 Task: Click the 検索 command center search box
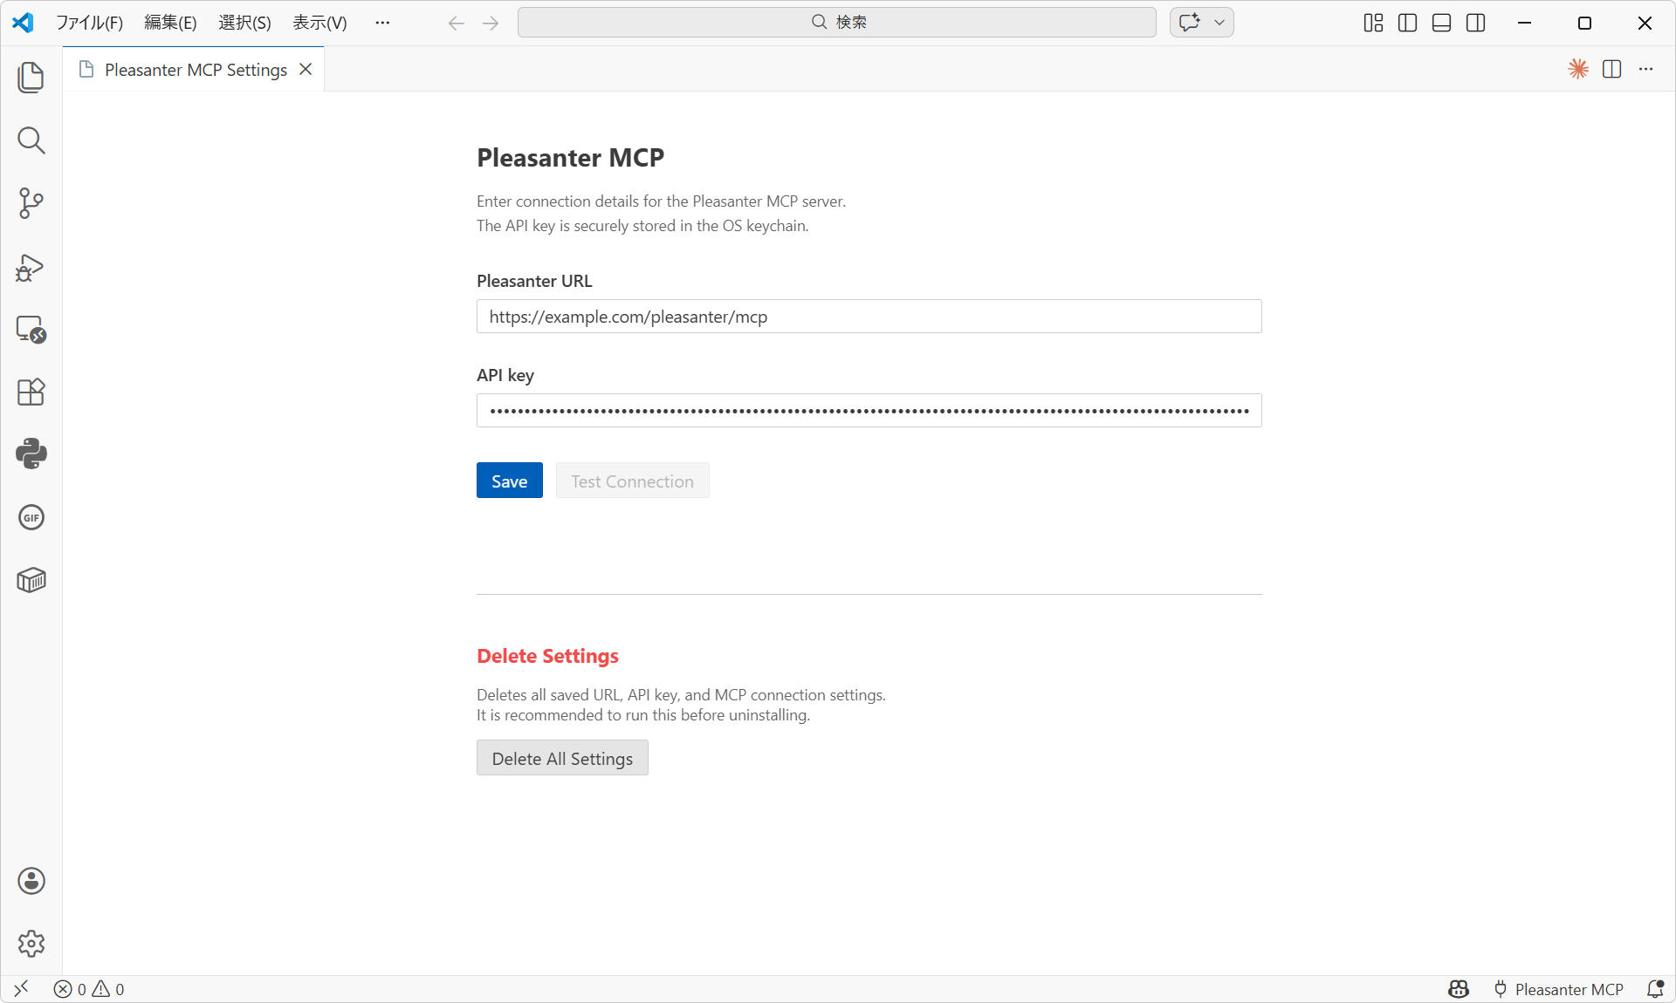836,23
